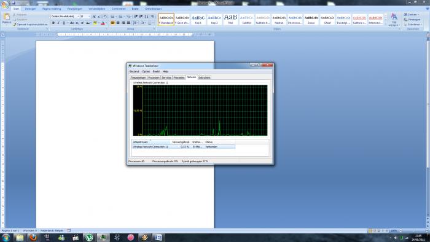Screen dimensions: 430x242
Task: Apply the Titel style from gallery
Action: click(230, 19)
